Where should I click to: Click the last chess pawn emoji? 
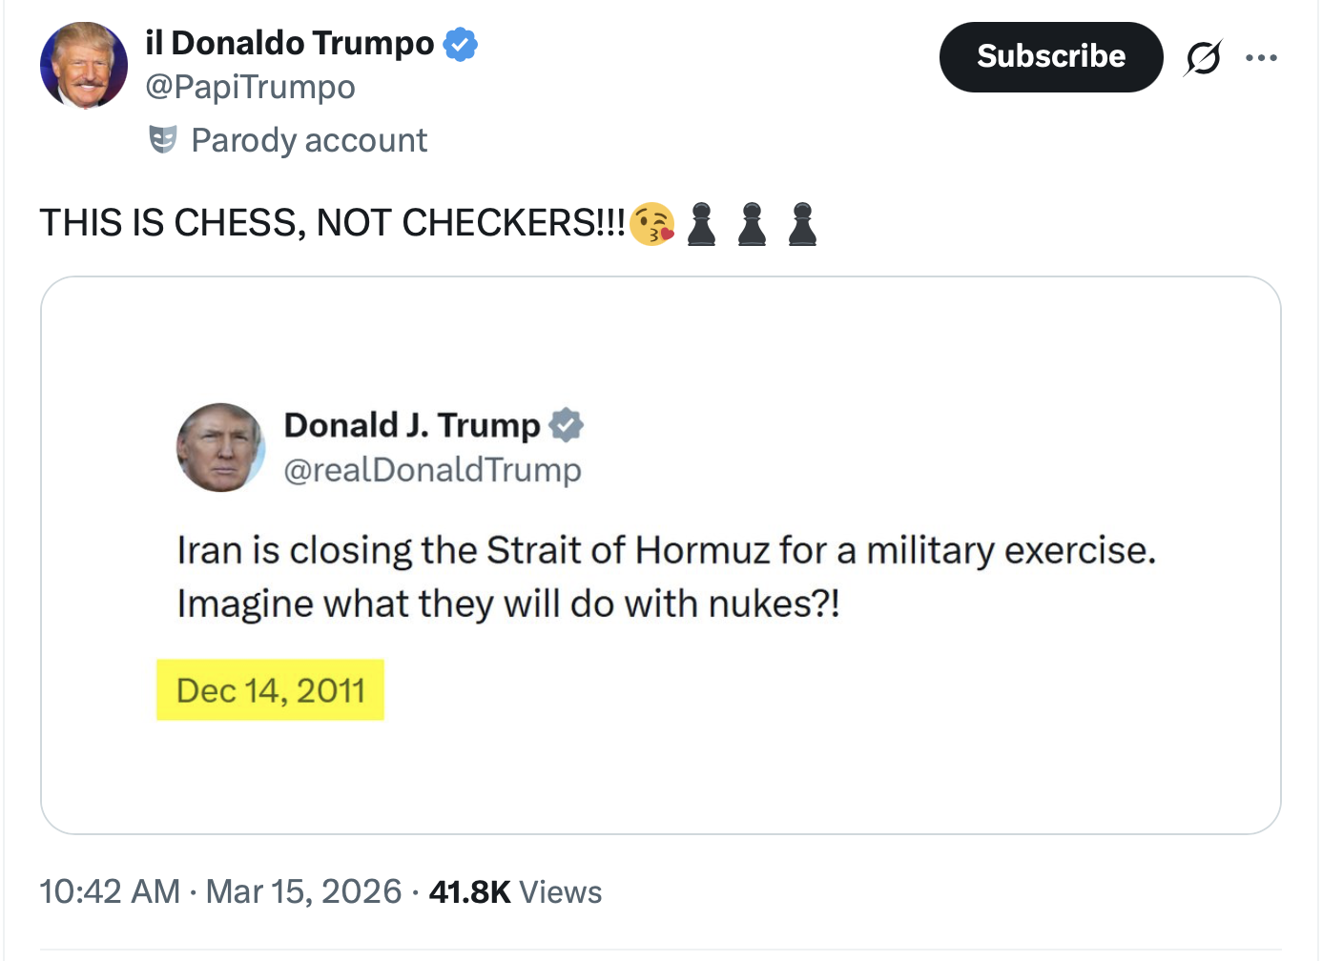pos(802,224)
